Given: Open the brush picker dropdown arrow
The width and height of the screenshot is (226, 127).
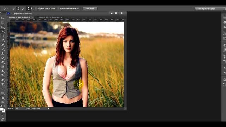Looking at the screenshot, I should click(x=31, y=8).
